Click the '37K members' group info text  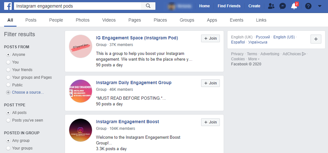click(x=121, y=45)
